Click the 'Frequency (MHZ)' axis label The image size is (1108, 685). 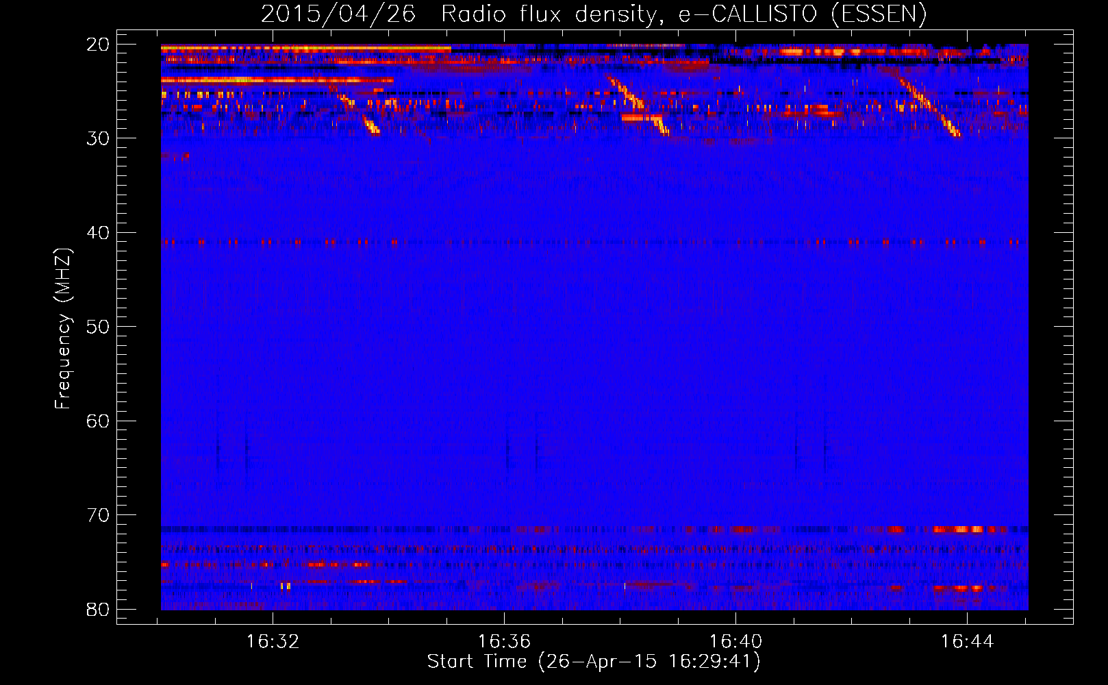[62, 329]
